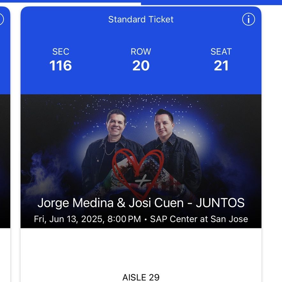Tap the AISLE 29 label
Image resolution: width=282 pixels, height=282 pixels.
coord(141,277)
